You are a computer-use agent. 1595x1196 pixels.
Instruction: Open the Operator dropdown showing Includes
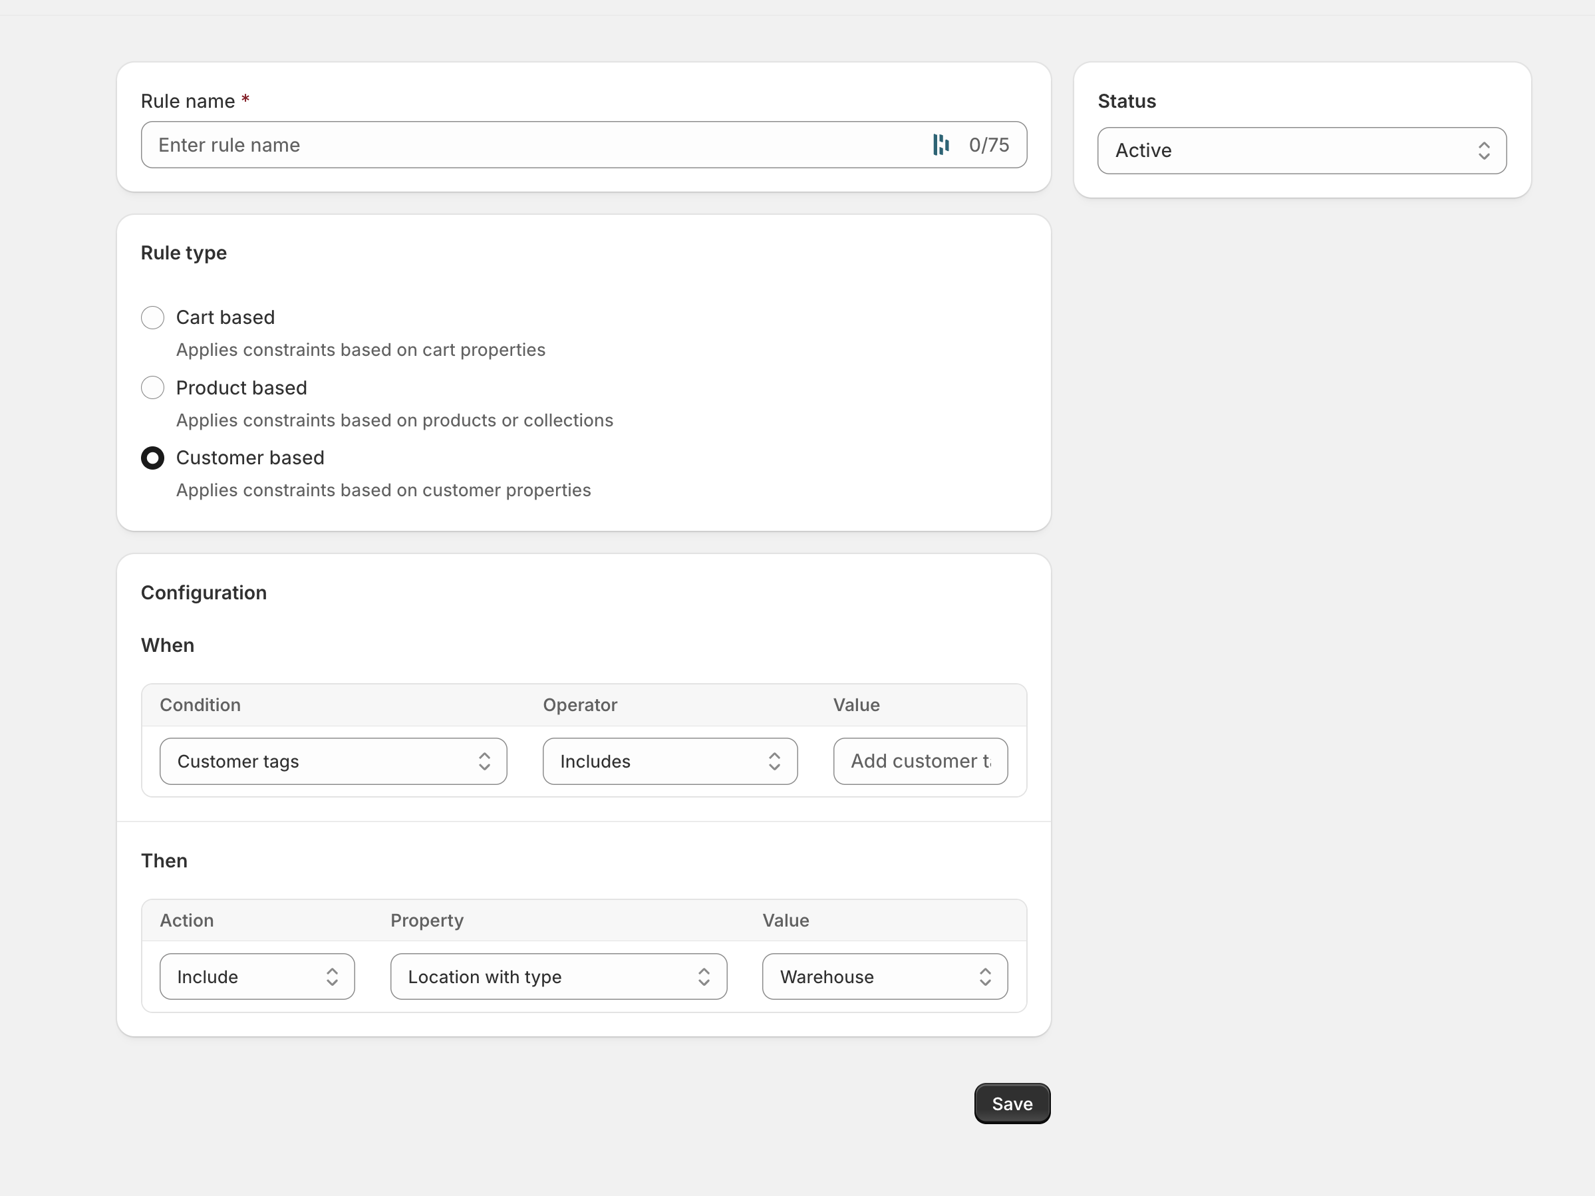click(669, 761)
